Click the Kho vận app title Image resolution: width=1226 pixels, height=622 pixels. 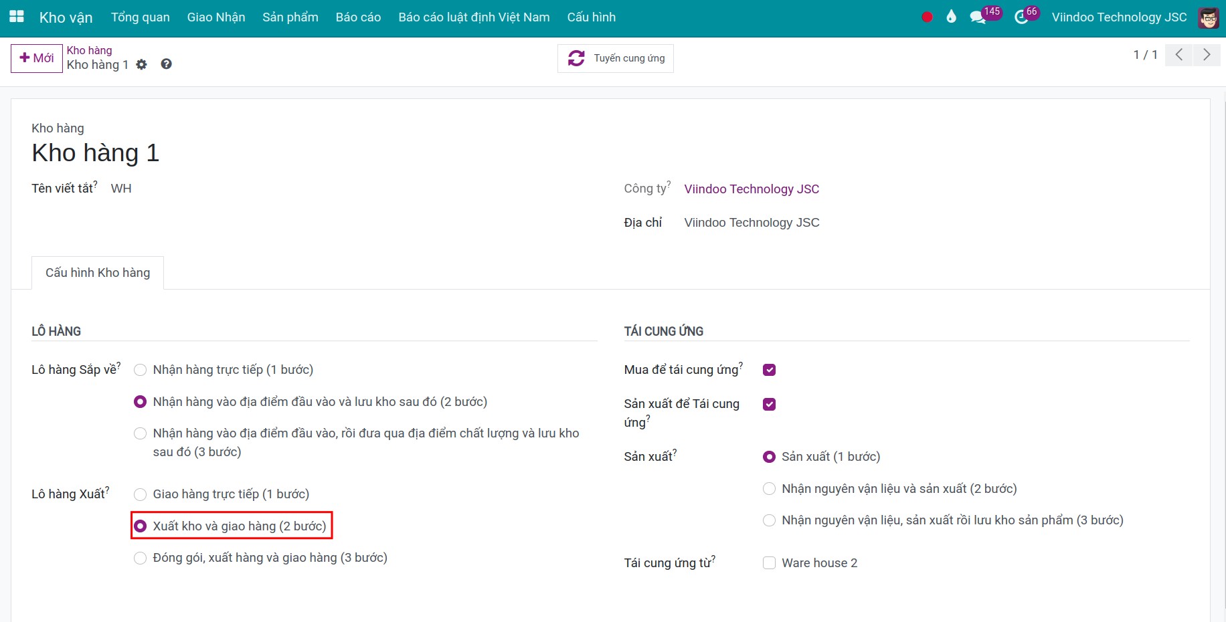pos(66,17)
